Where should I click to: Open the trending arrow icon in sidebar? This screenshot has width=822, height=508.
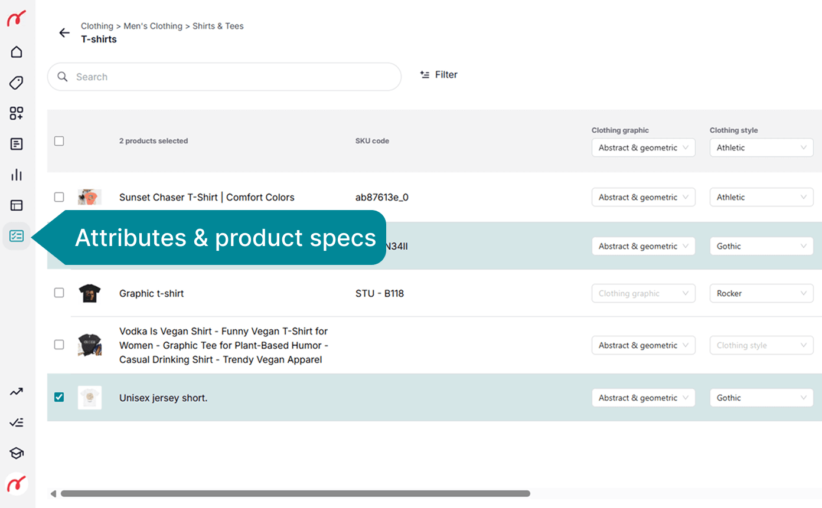17,392
